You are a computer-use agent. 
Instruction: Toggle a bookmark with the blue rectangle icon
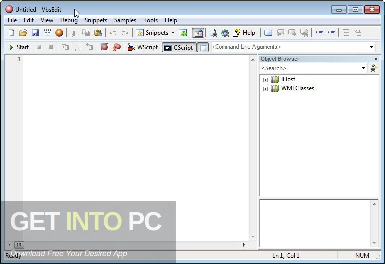tap(268, 33)
